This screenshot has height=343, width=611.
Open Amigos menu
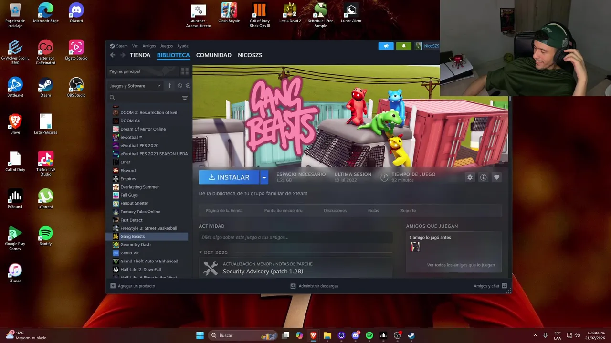click(x=149, y=46)
